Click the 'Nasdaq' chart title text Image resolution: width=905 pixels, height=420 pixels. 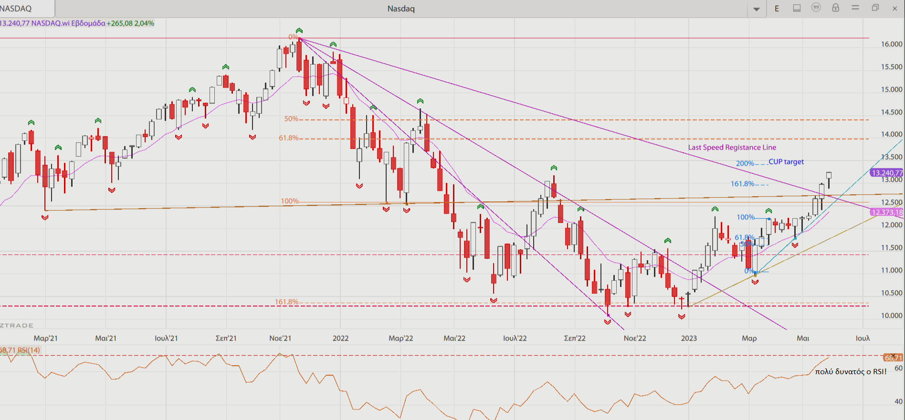coord(401,9)
